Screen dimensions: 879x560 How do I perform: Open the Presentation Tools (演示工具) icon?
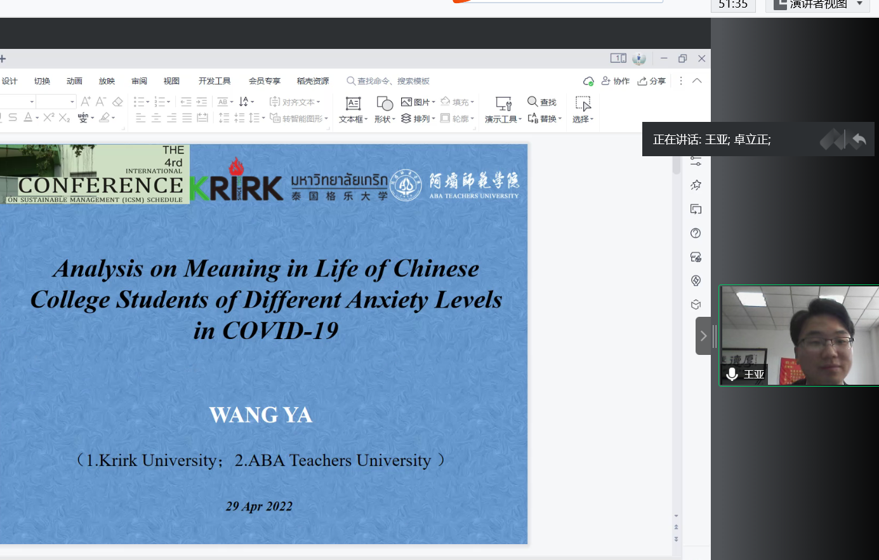point(503,103)
